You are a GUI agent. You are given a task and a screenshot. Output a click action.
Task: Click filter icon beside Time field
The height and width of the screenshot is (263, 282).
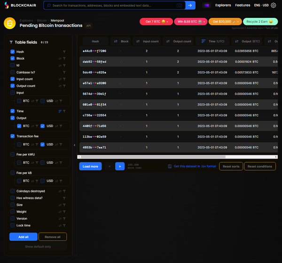(x=64, y=112)
